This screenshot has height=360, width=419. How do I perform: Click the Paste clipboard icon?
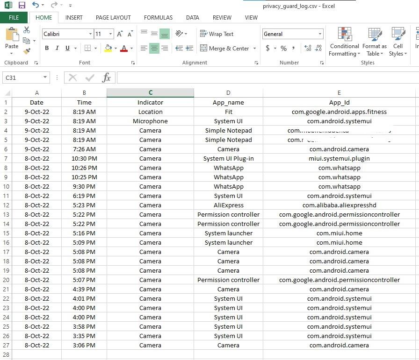point(12,35)
